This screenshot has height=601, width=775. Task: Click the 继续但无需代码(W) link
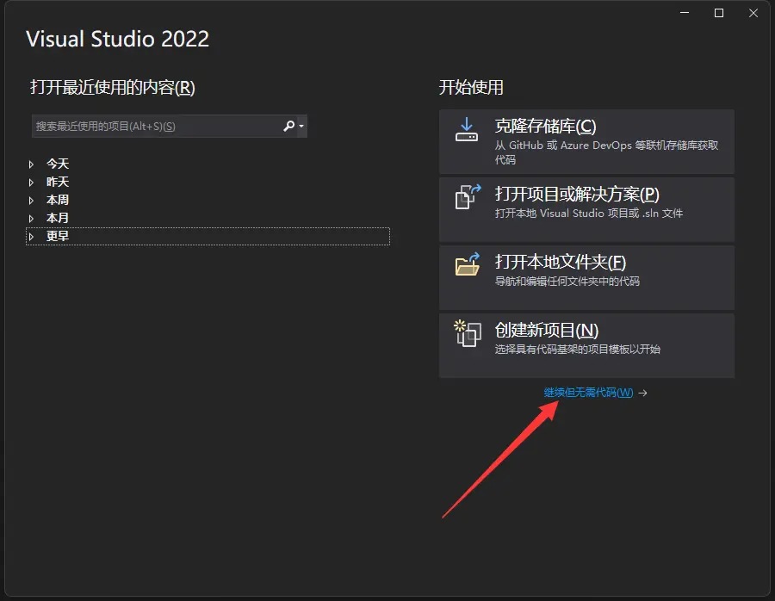[x=588, y=393]
